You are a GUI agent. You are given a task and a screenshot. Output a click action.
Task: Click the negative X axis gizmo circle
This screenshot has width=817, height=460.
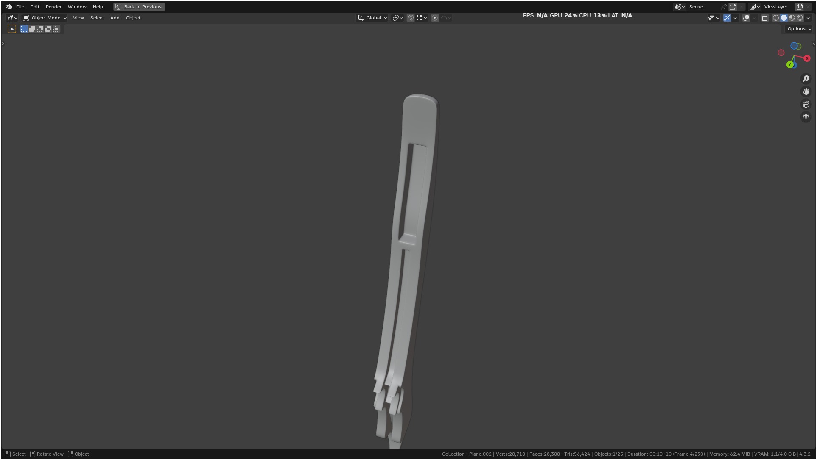pyautogui.click(x=781, y=53)
